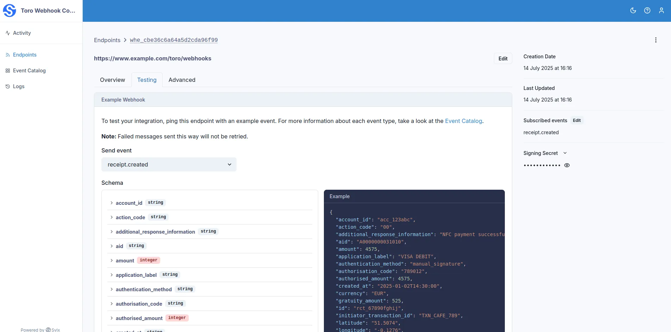Select the Testing tab
Image resolution: width=671 pixels, height=332 pixels.
pos(147,80)
